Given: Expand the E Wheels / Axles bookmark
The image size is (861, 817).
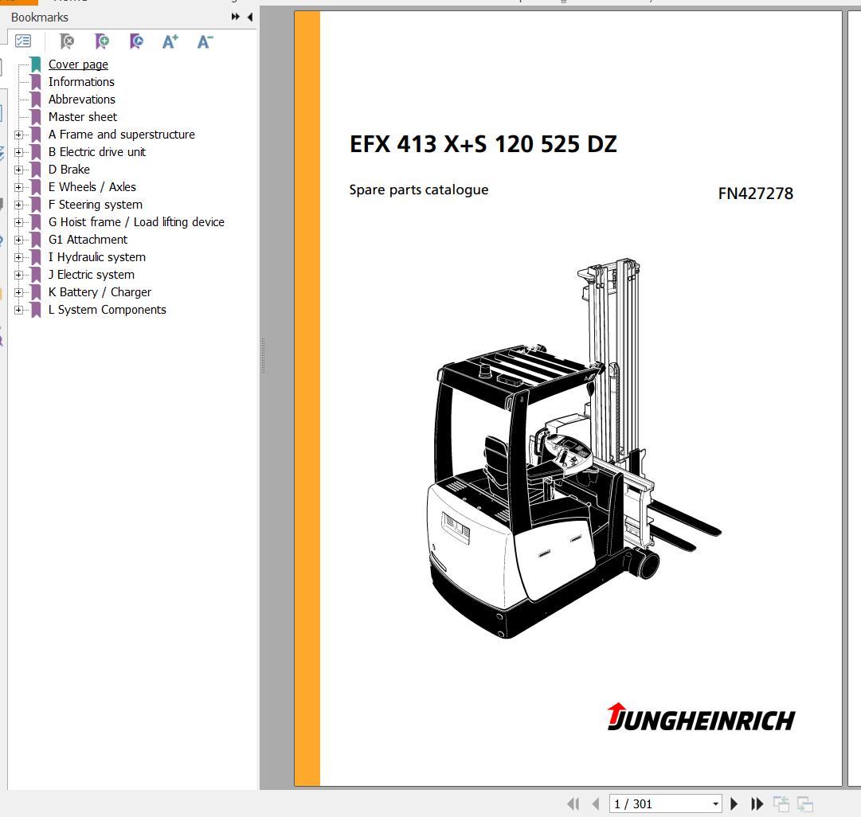Looking at the screenshot, I should tap(18, 187).
